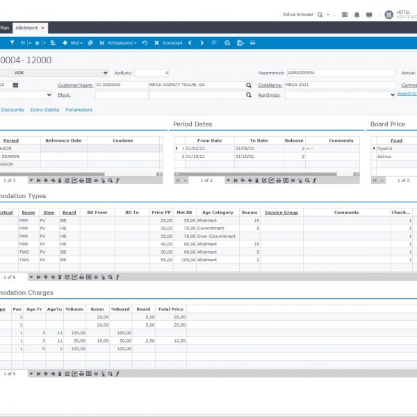This screenshot has width=417, height=417.
Task: Open the Extra Debits tab
Action: tap(44, 110)
